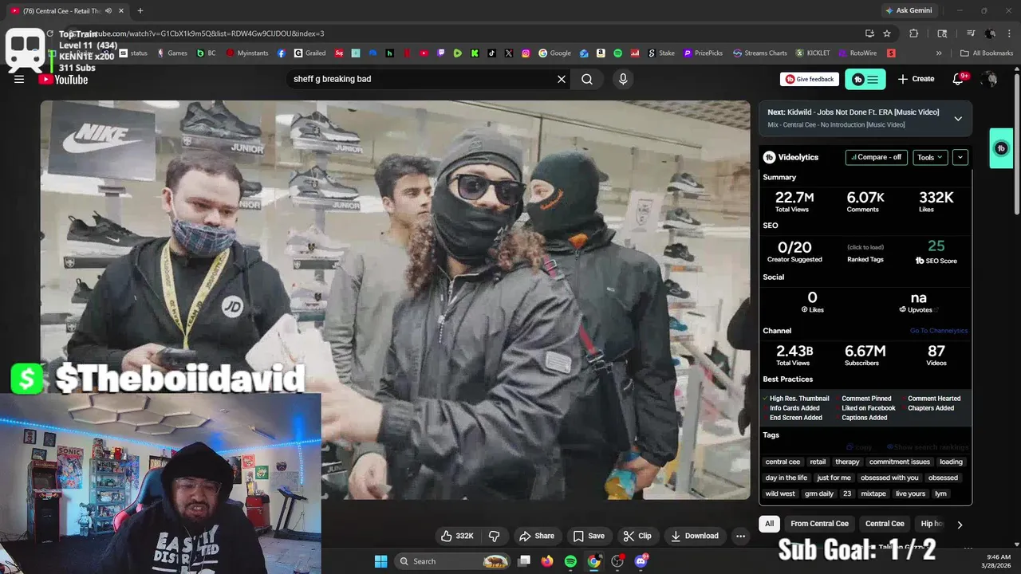Image resolution: width=1021 pixels, height=574 pixels.
Task: Bookmark this page with star icon
Action: [887, 33]
